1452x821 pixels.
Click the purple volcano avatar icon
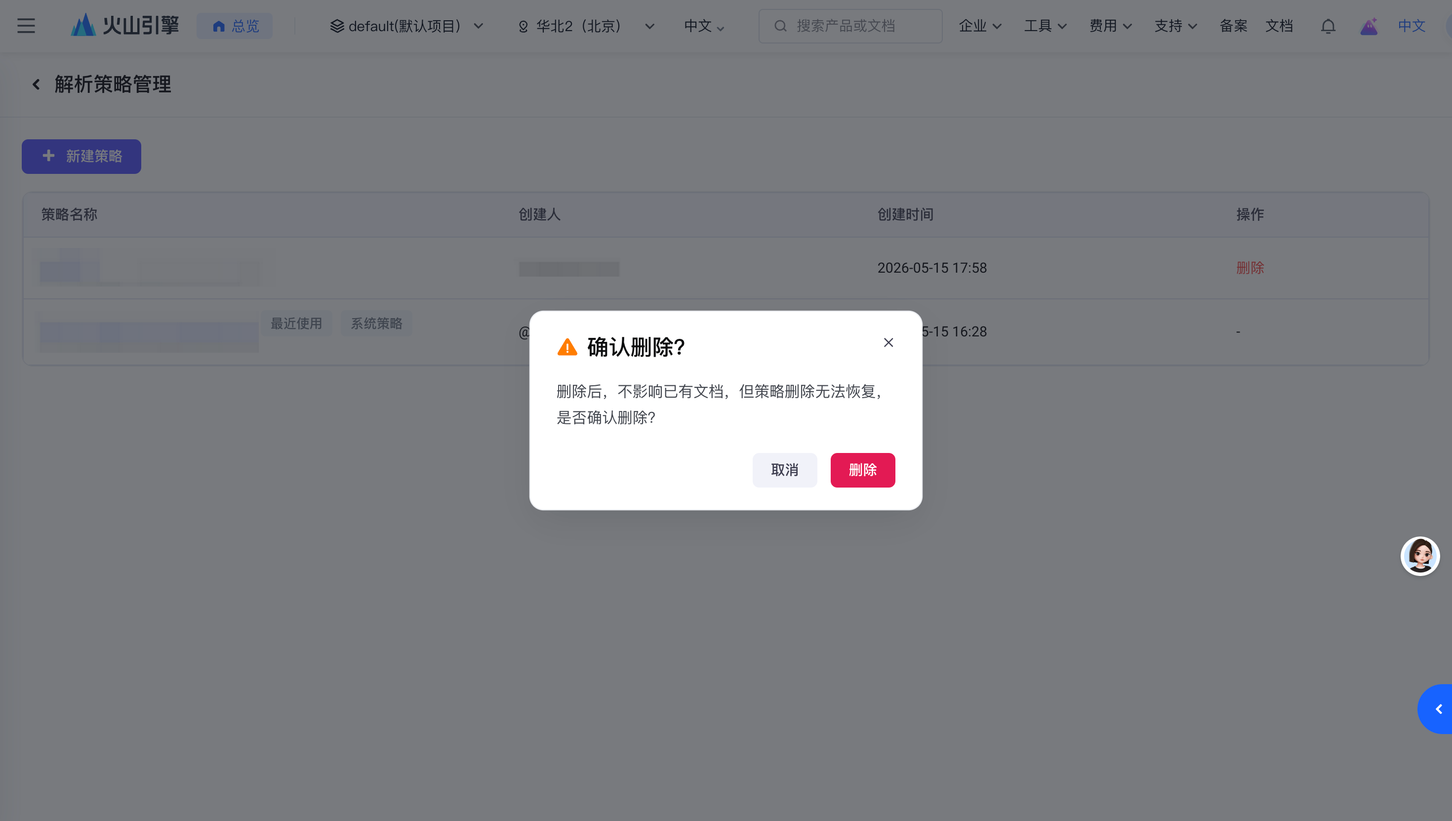pyautogui.click(x=1369, y=26)
